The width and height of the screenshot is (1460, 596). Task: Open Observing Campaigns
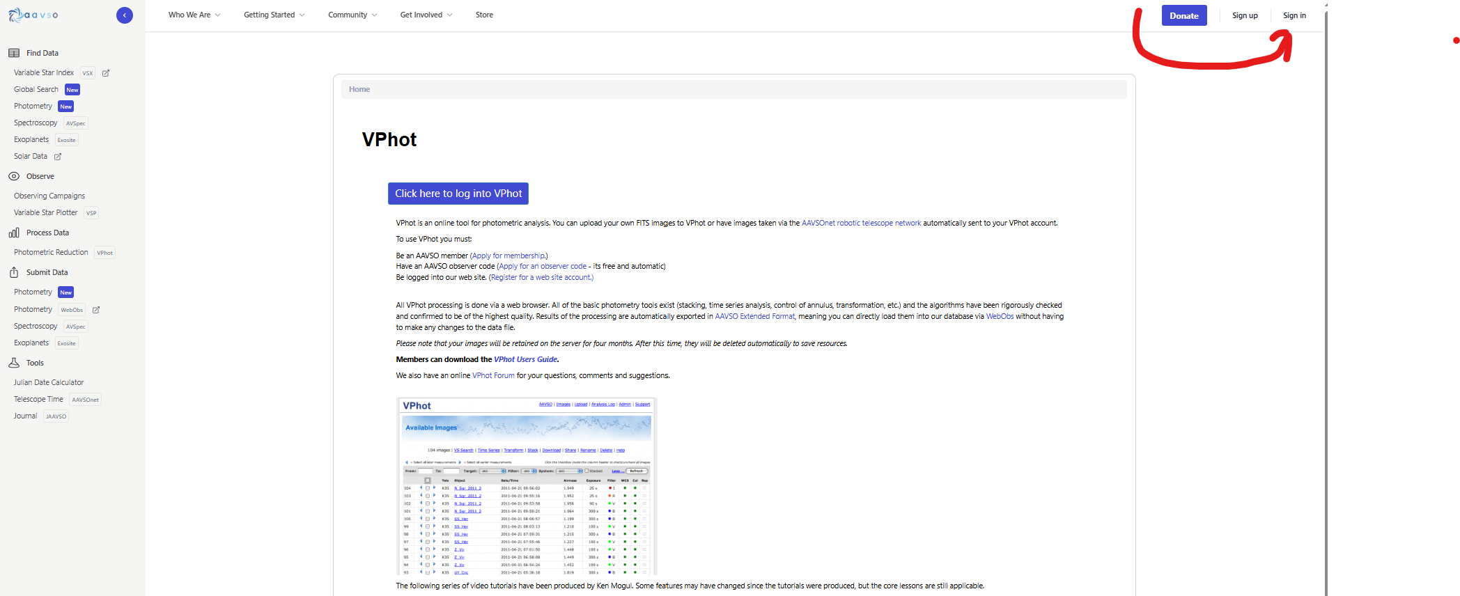click(x=49, y=196)
